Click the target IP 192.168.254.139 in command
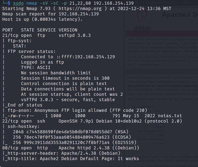 click(114, 3)
